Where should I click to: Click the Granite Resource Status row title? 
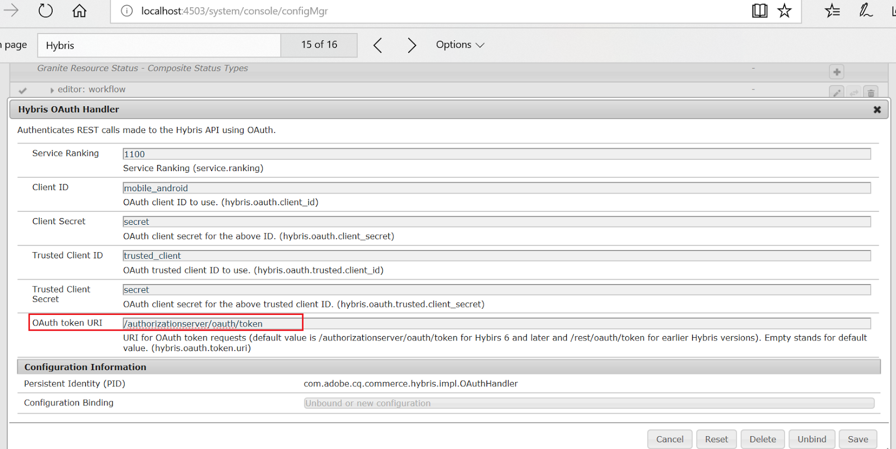coord(143,68)
